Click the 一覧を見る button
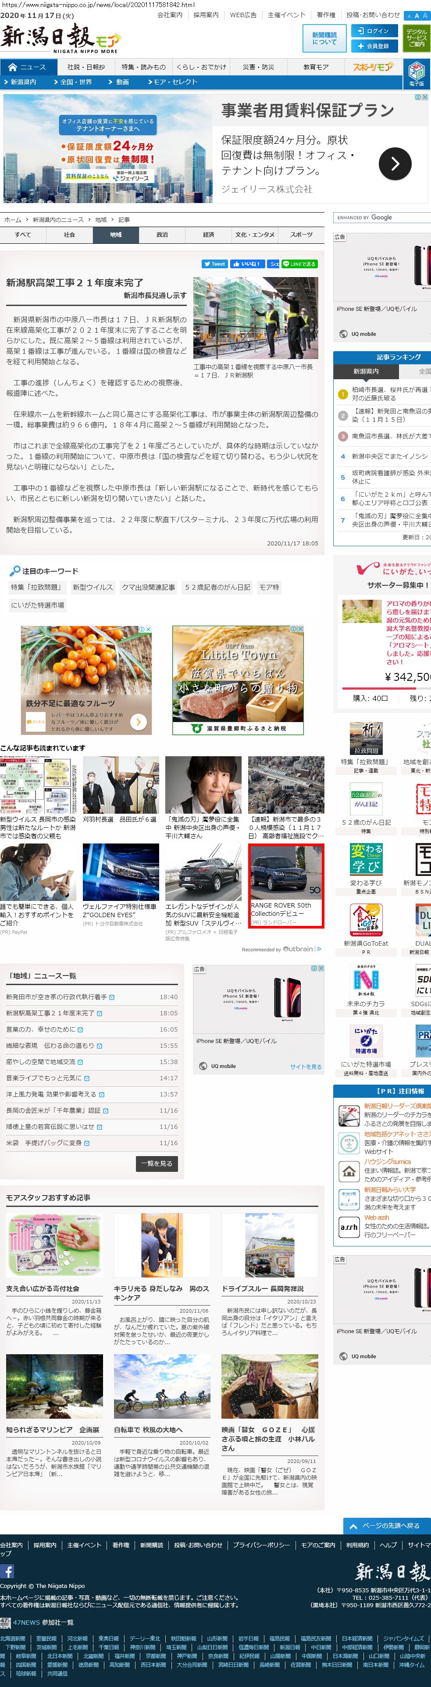The width and height of the screenshot is (431, 1687). 156,1164
